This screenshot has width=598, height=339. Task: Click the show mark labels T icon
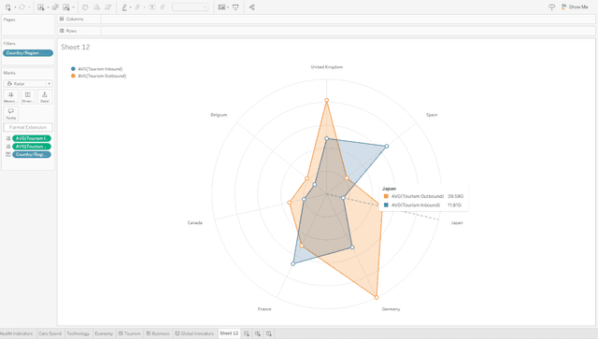pyautogui.click(x=151, y=7)
